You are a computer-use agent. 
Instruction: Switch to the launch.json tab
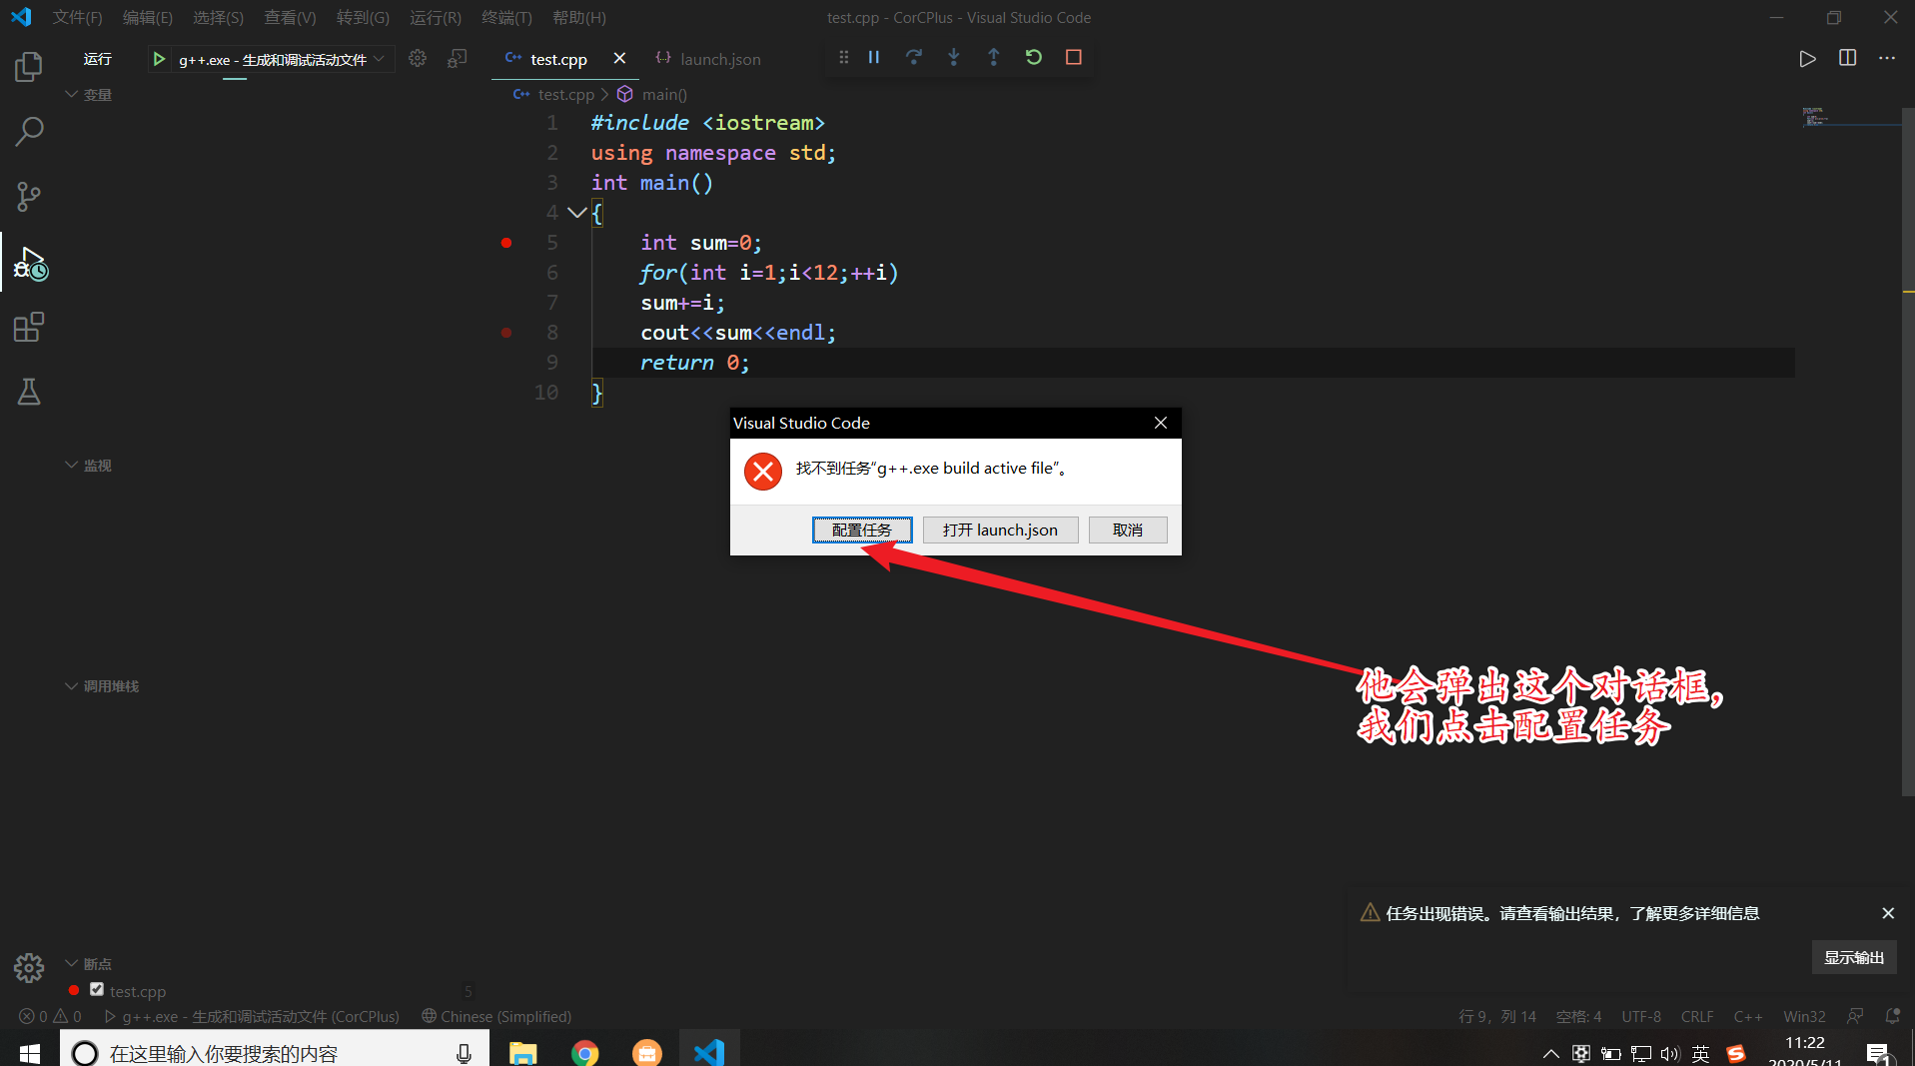708,59
